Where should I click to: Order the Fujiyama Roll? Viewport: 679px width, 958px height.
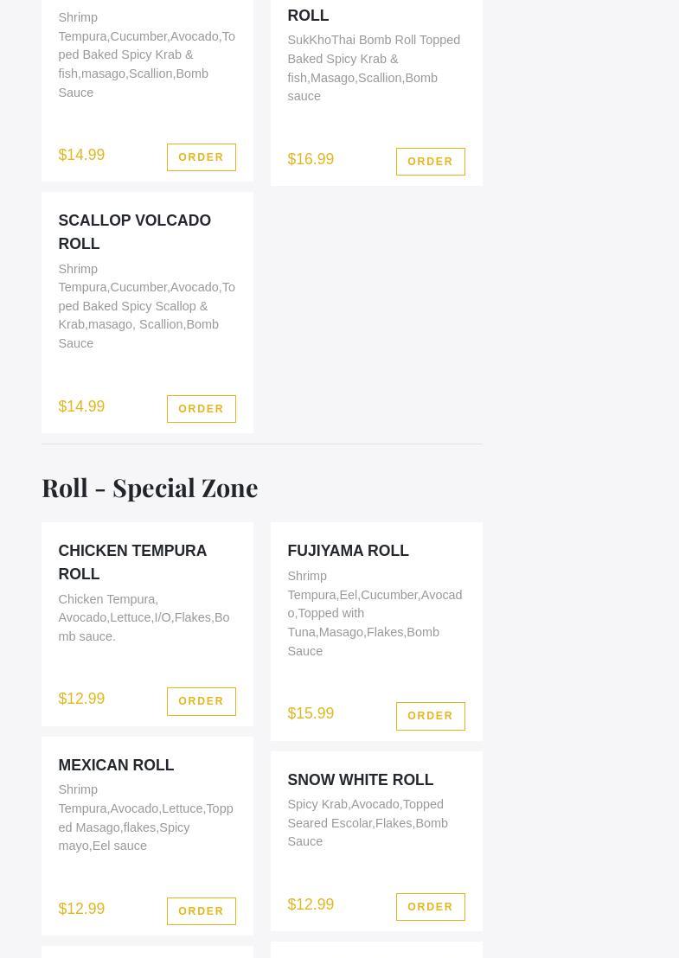pos(430,716)
